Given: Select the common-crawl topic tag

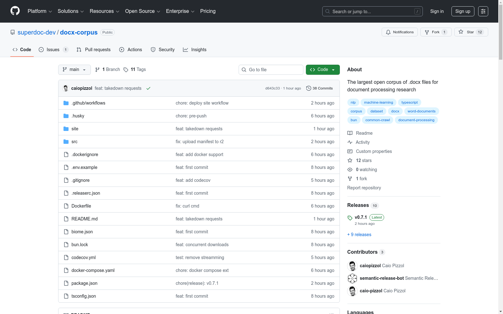Looking at the screenshot, I should (378, 120).
